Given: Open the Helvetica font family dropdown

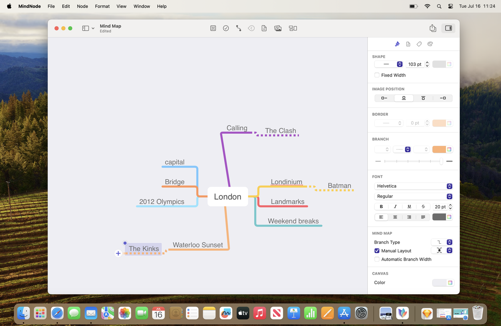Looking at the screenshot, I should pos(413,186).
